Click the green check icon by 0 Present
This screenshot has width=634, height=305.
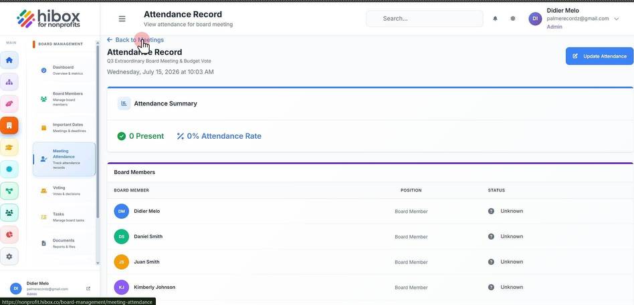121,136
